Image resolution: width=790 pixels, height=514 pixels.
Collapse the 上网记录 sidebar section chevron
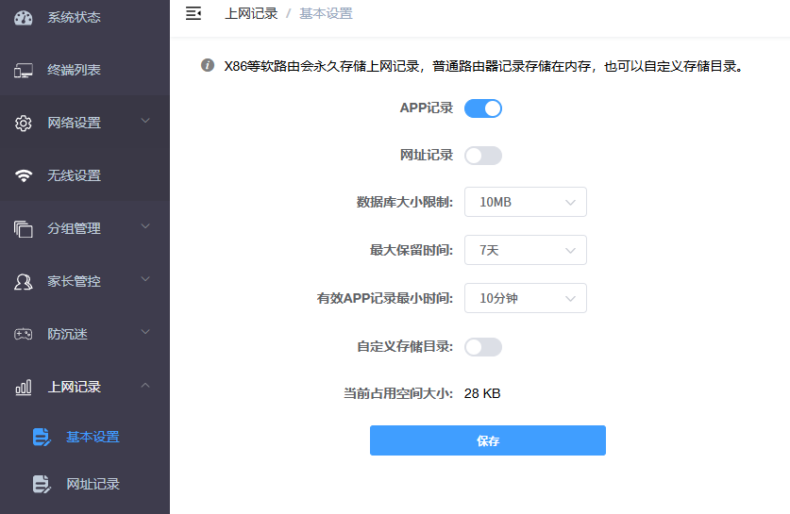[x=145, y=386]
